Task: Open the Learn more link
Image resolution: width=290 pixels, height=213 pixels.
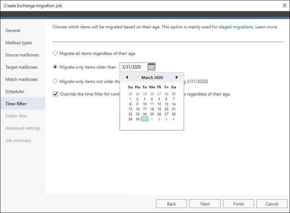Action: 267,27
